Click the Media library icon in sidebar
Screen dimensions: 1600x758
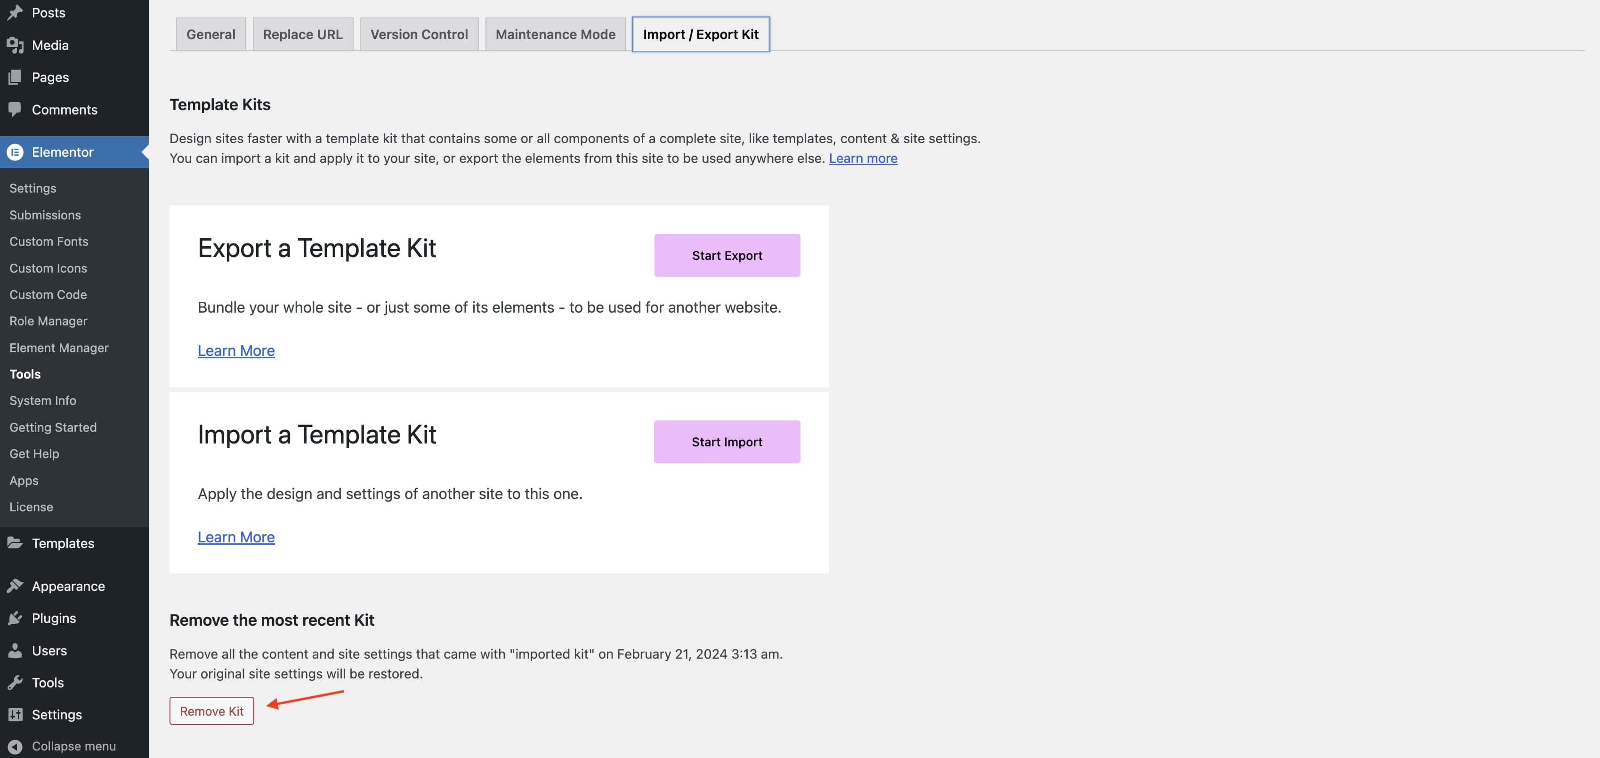pyautogui.click(x=15, y=45)
